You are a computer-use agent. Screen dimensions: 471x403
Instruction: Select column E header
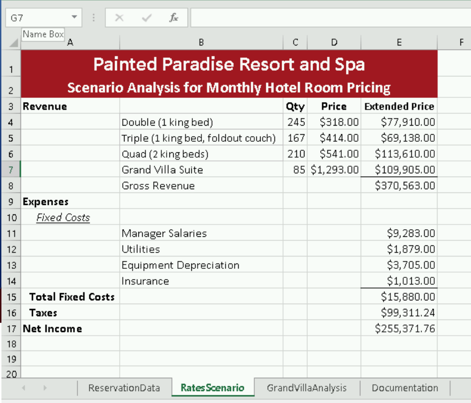coord(399,42)
